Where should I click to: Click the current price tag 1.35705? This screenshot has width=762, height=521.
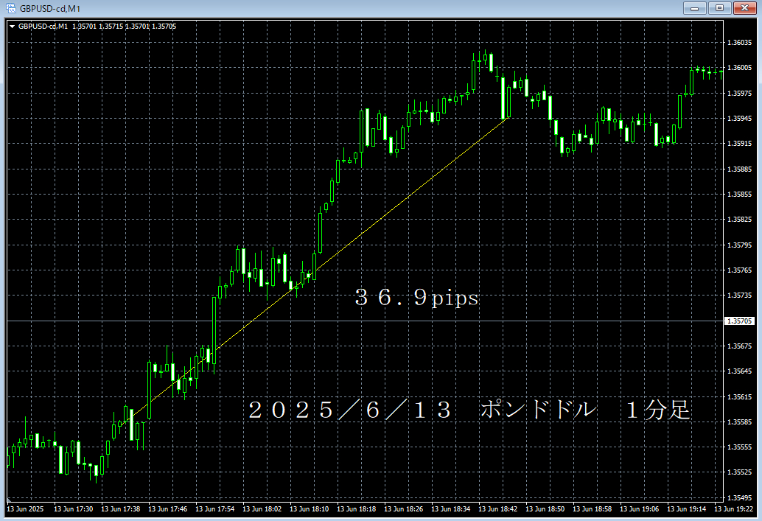pos(739,321)
